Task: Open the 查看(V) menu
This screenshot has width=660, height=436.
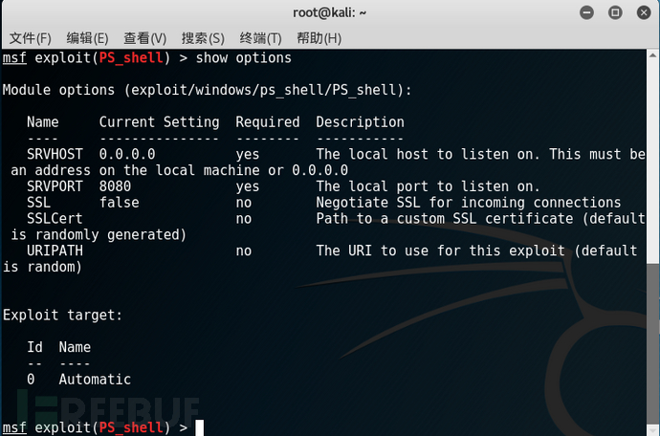Action: click(x=145, y=38)
